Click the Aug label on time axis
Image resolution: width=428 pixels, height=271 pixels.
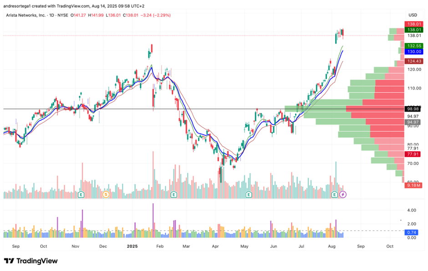coord(331,246)
